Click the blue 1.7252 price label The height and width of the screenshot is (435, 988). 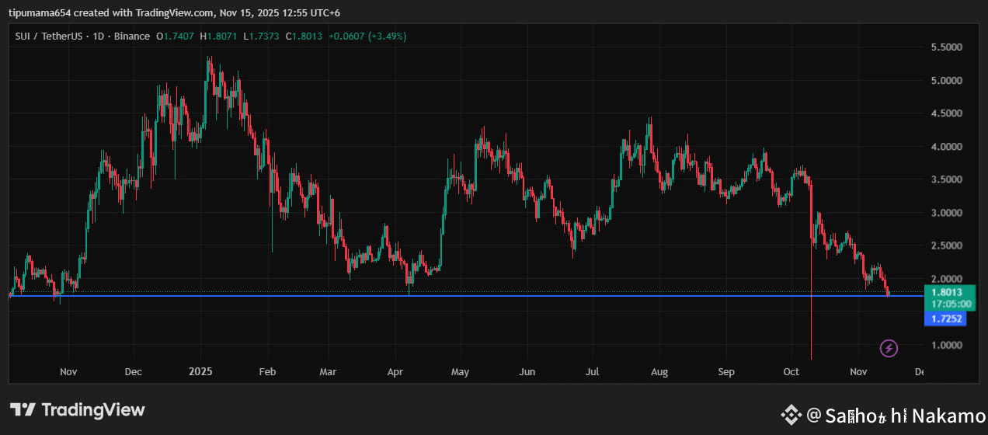pos(945,319)
